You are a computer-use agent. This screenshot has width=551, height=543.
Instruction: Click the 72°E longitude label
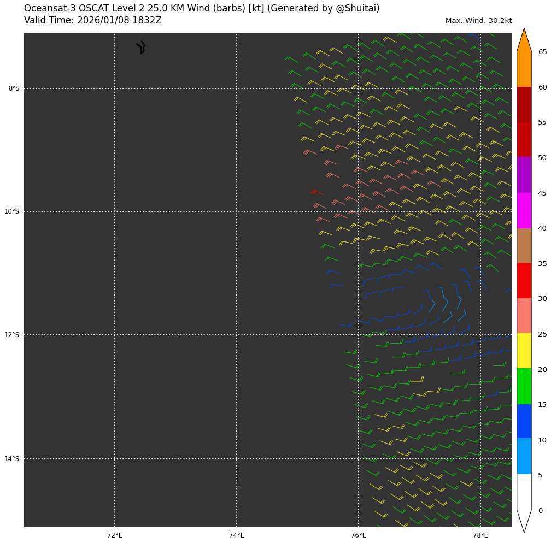[x=115, y=535]
